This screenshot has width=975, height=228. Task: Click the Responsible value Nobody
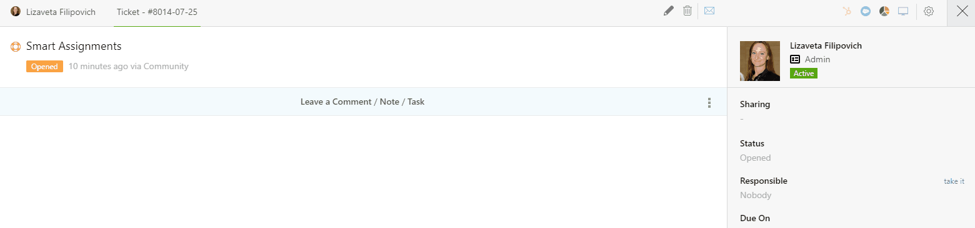756,195
